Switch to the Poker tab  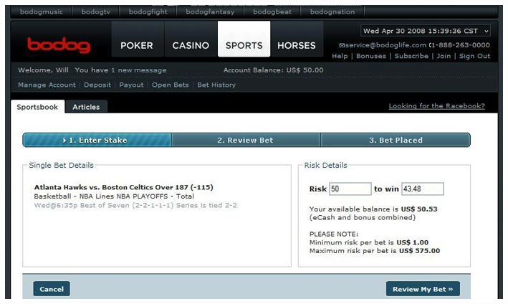point(136,45)
